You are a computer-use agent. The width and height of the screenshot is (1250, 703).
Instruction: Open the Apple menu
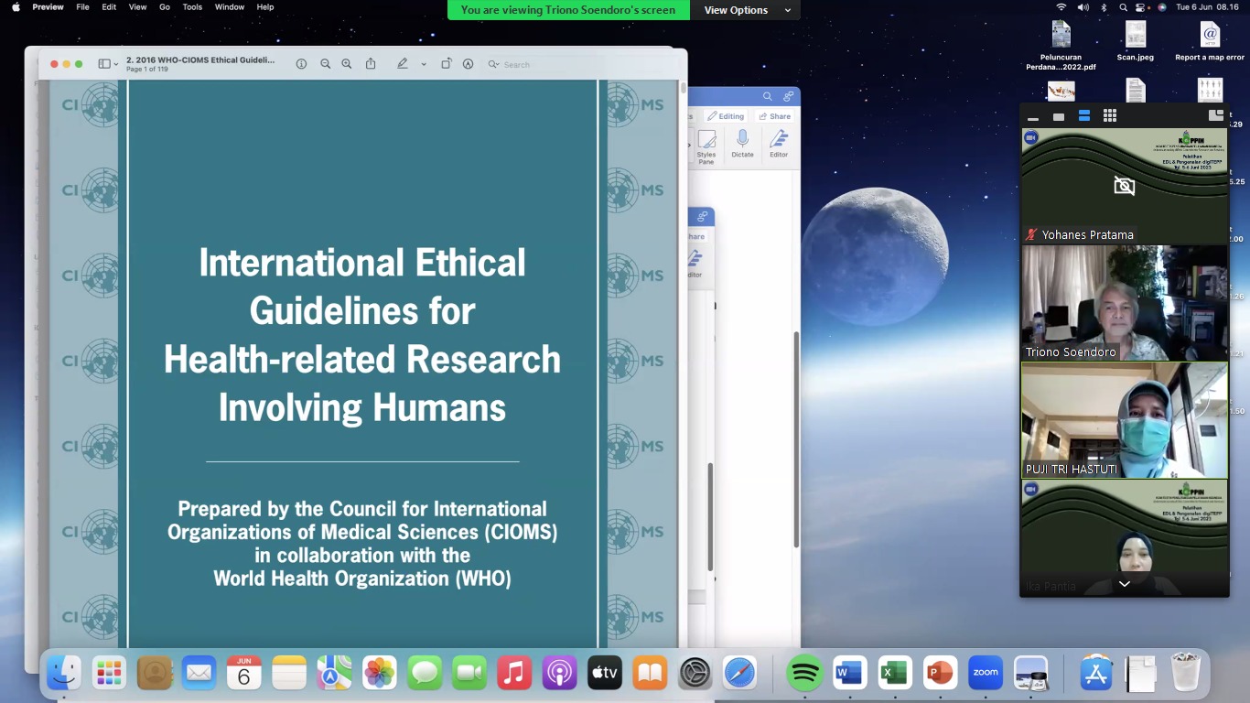click(16, 7)
